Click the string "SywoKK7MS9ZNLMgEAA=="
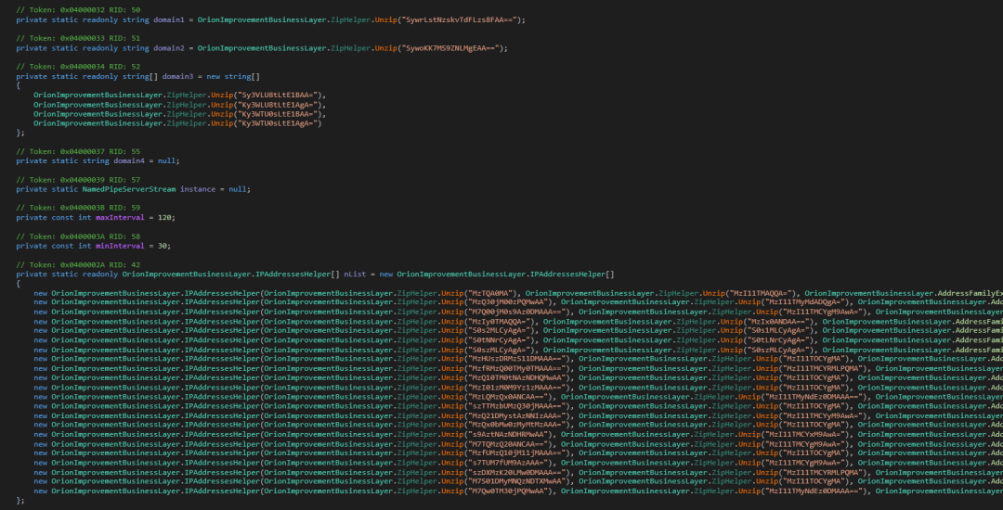The width and height of the screenshot is (1003, 510). point(449,48)
